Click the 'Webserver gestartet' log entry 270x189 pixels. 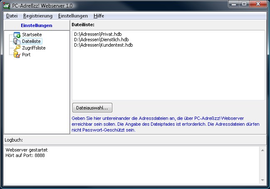27,150
